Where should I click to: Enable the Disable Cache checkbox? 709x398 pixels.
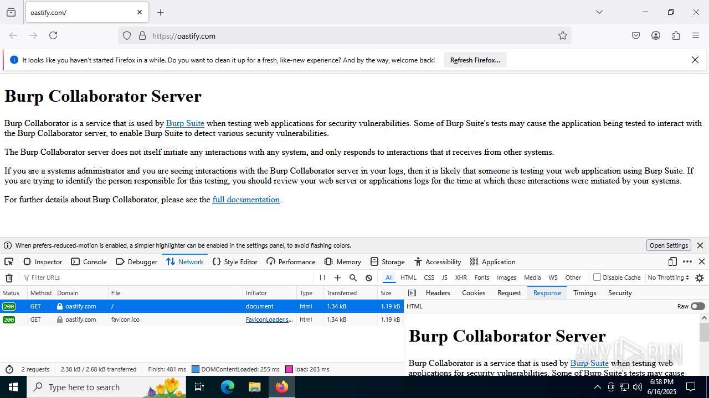(597, 277)
